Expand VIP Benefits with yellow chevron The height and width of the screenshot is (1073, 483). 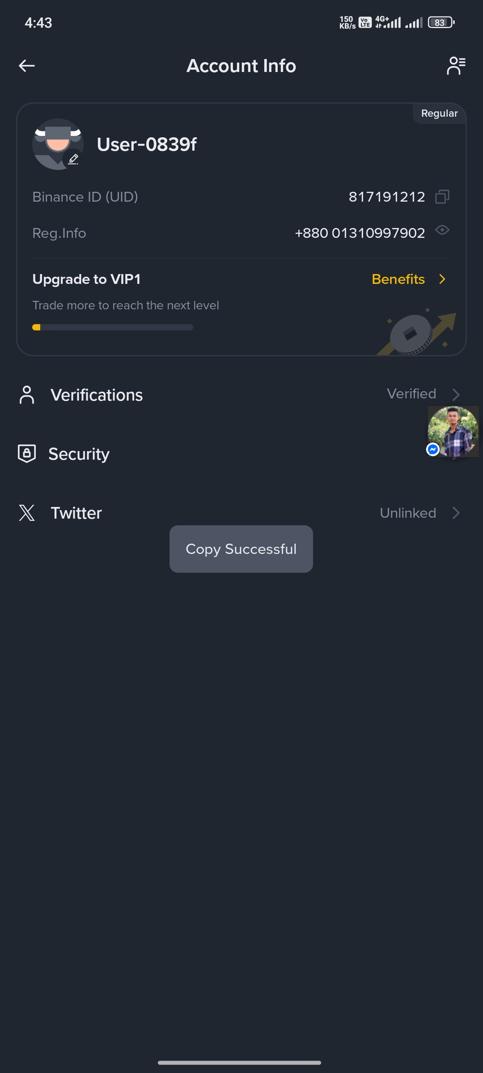(x=442, y=279)
